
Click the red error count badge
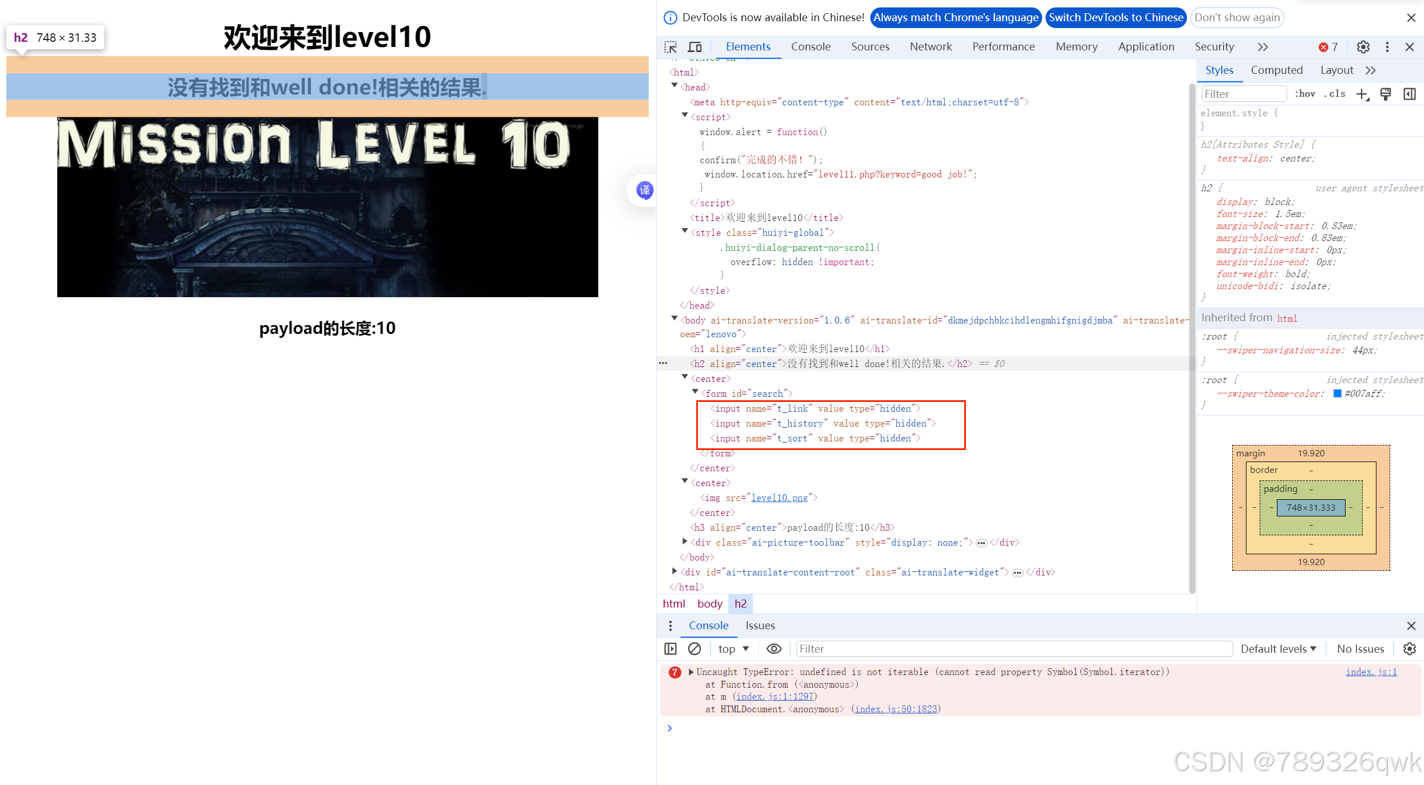pos(1328,47)
